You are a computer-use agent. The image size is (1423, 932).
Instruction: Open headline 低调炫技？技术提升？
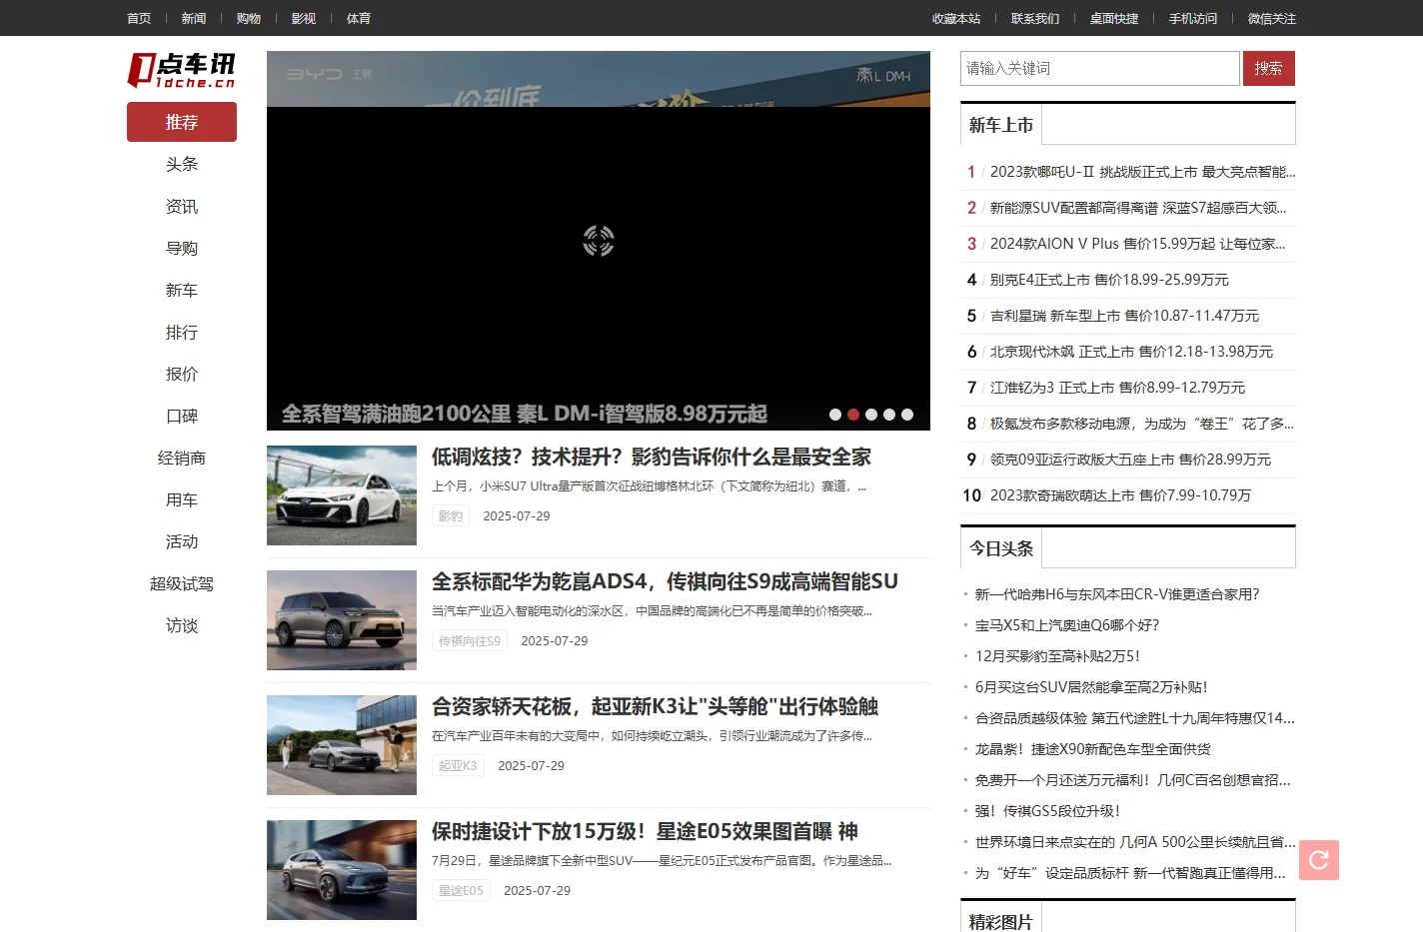pos(652,457)
